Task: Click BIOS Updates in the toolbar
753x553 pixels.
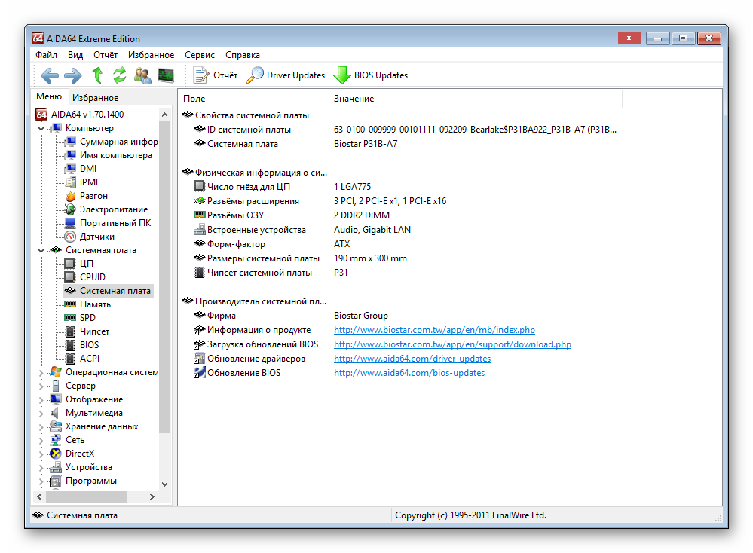Action: pos(371,75)
